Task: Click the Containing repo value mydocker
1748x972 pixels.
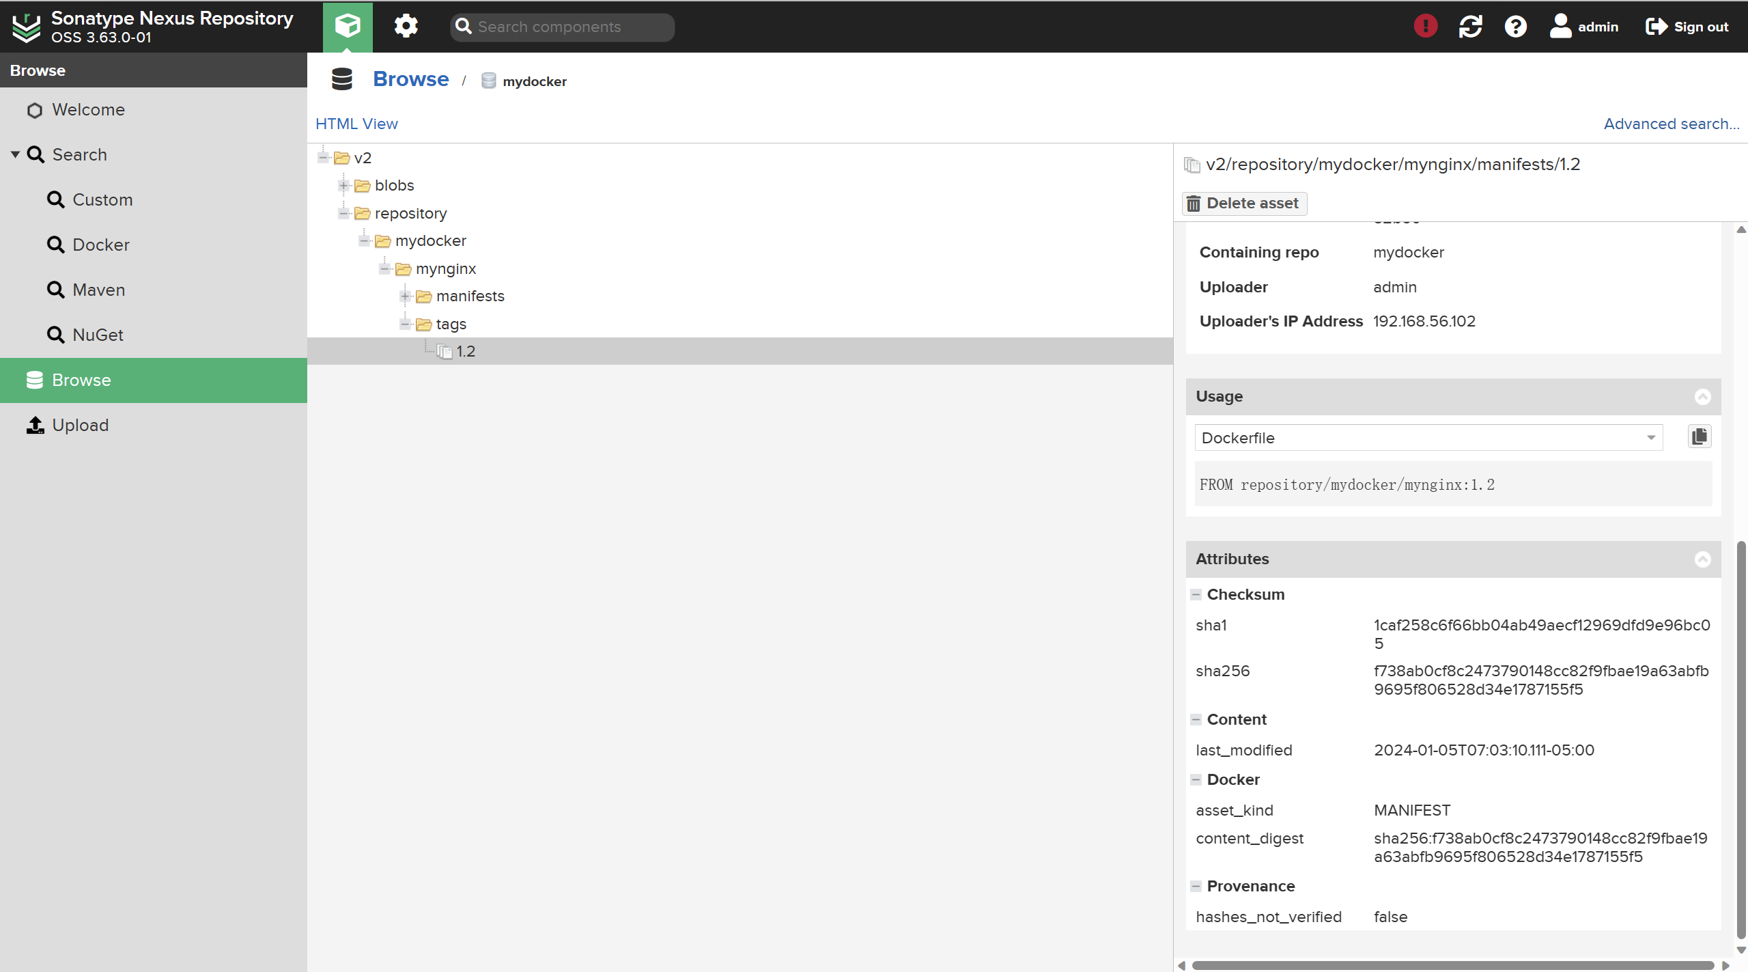Action: [1408, 253]
